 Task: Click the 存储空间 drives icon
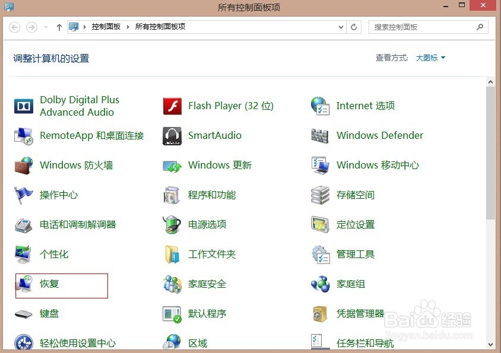coord(320,195)
